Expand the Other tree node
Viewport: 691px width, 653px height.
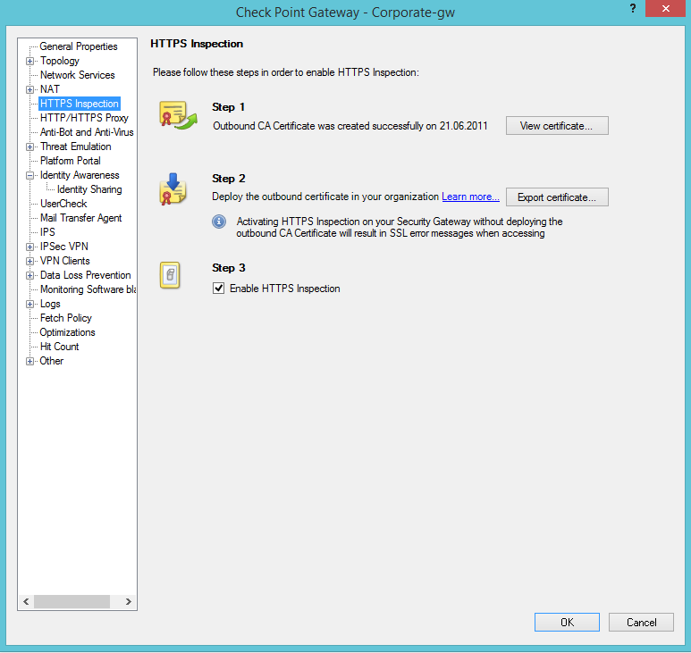click(x=29, y=362)
